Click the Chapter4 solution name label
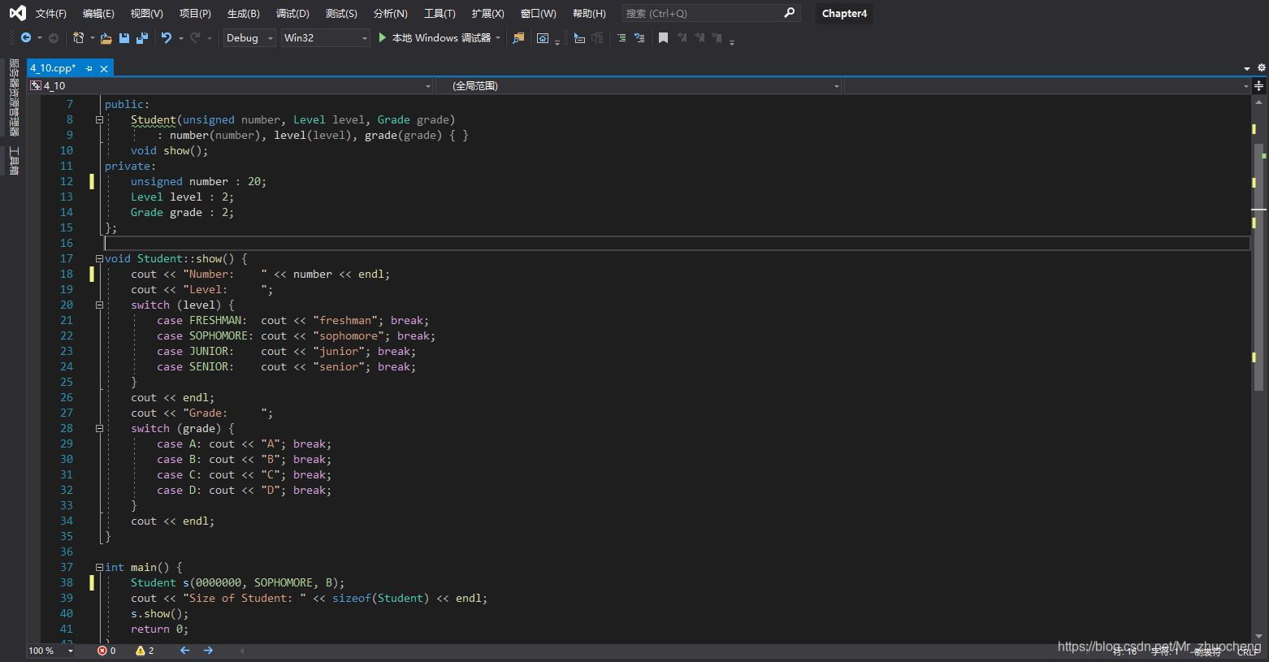Screen dimensions: 1269x662 pos(844,13)
